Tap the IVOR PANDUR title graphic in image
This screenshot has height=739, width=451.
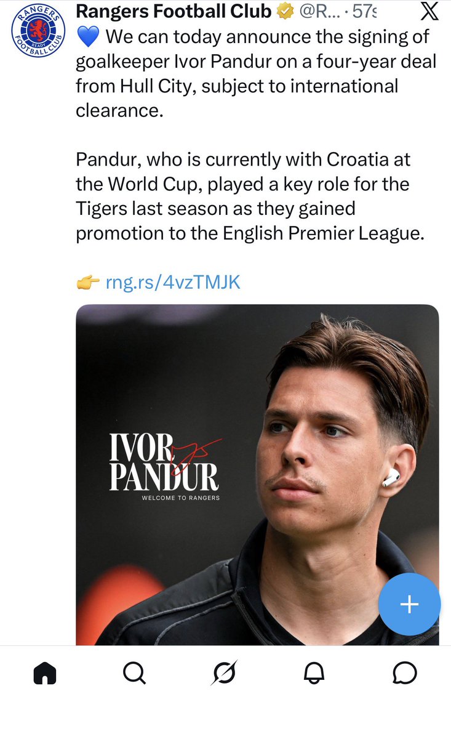pos(164,463)
